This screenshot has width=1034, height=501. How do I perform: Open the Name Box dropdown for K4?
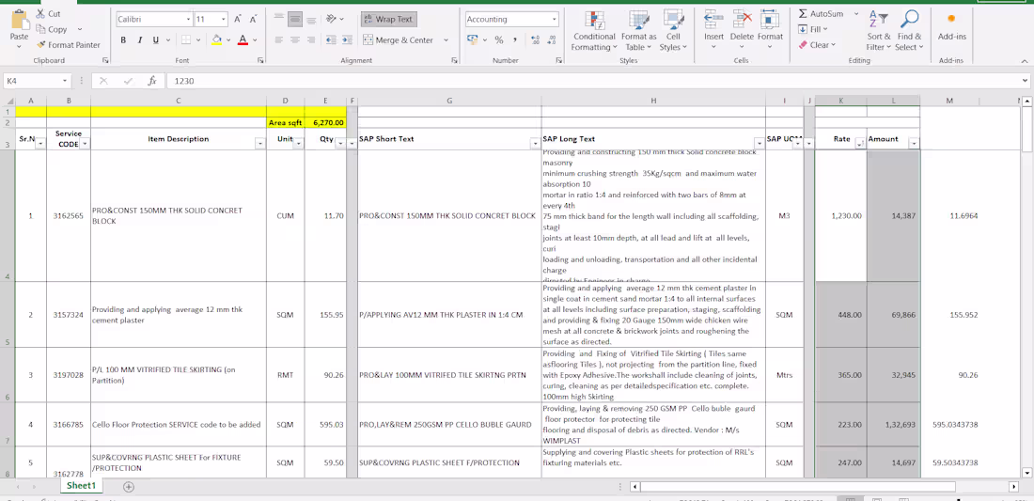point(65,81)
